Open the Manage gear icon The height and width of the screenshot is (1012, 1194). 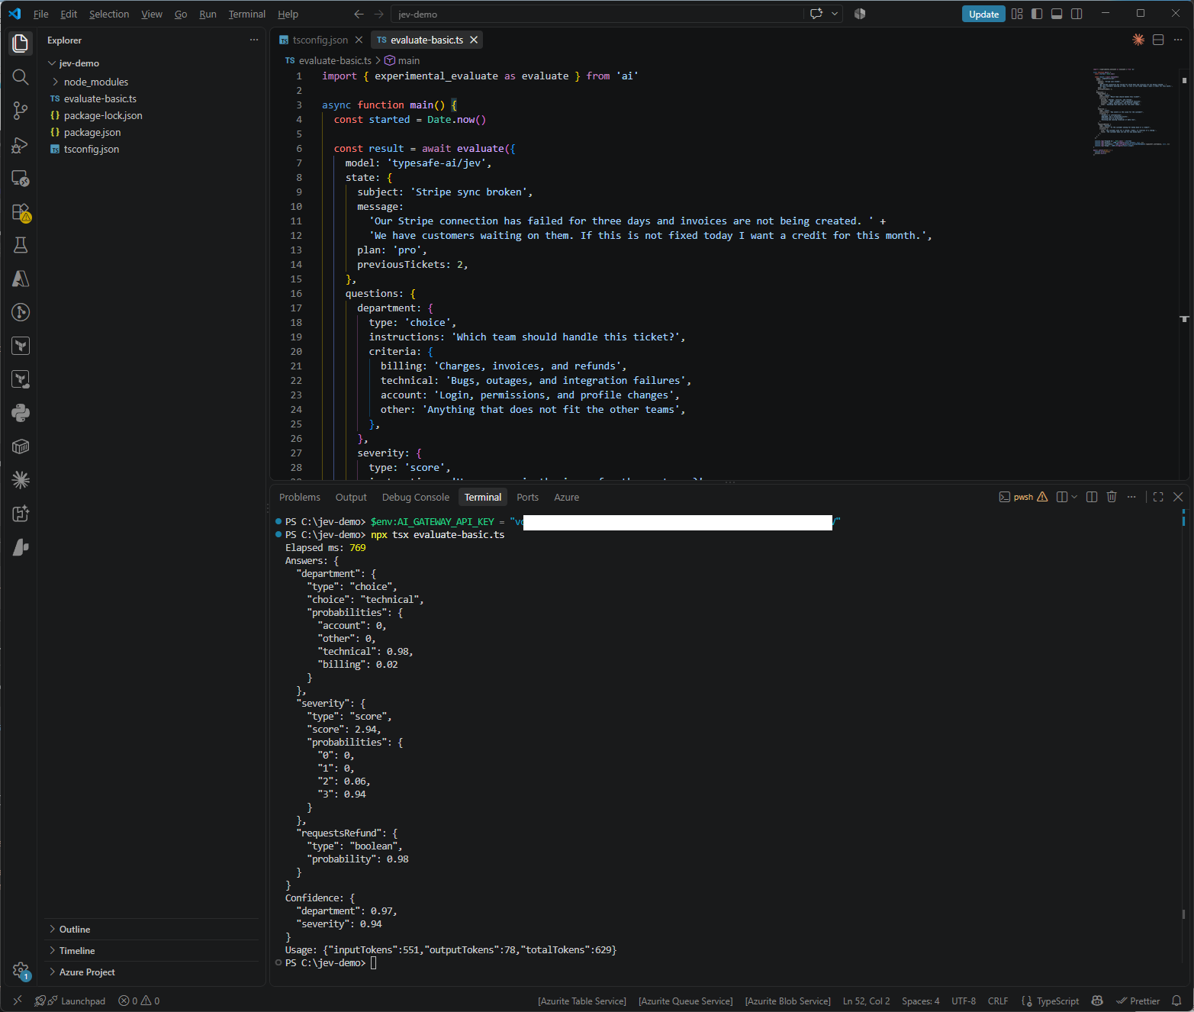point(21,970)
